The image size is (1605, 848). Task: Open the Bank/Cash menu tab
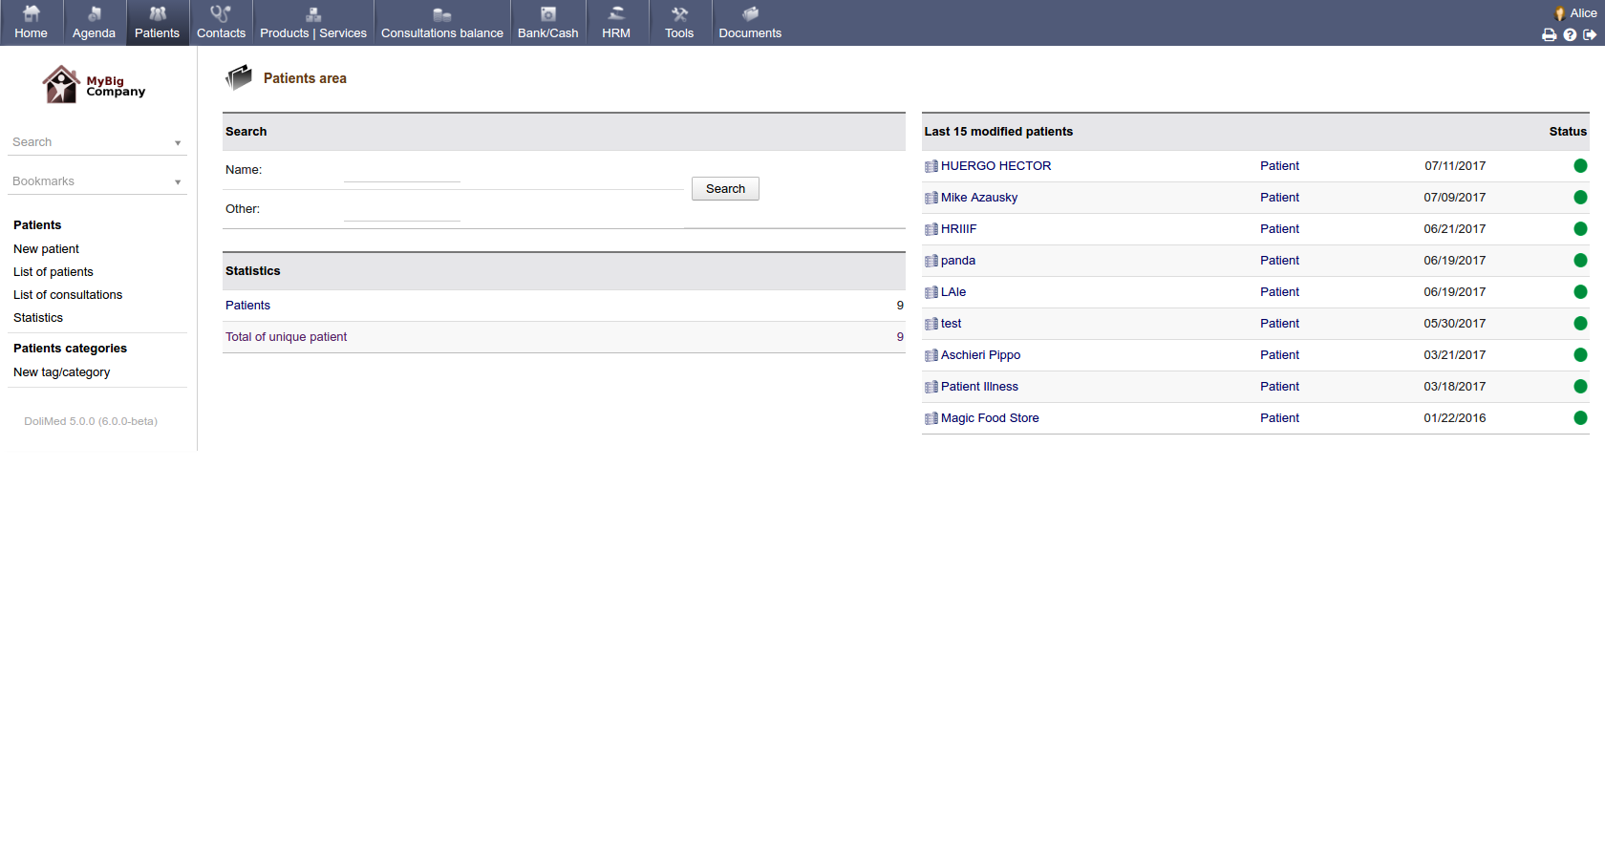tap(547, 23)
